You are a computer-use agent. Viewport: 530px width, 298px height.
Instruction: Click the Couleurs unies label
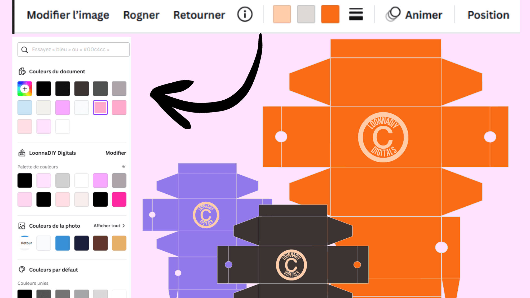pos(33,283)
